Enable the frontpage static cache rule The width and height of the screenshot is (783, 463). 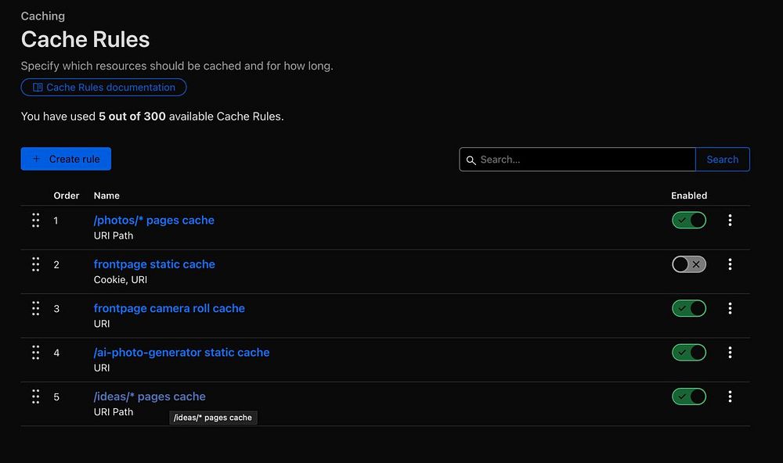pos(689,264)
